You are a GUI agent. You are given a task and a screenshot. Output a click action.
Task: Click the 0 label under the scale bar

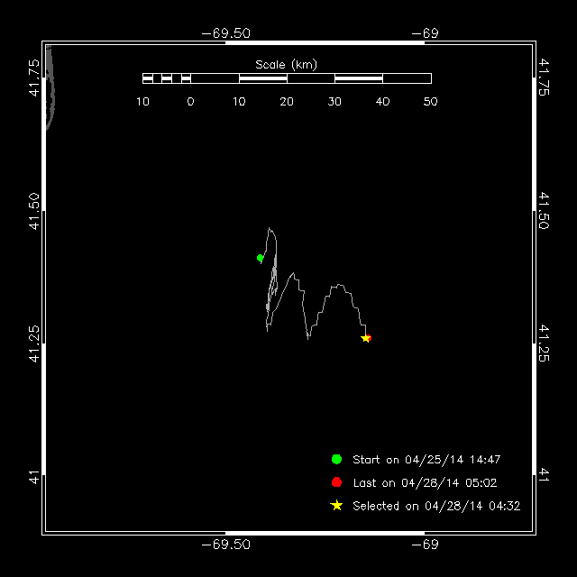click(x=190, y=102)
